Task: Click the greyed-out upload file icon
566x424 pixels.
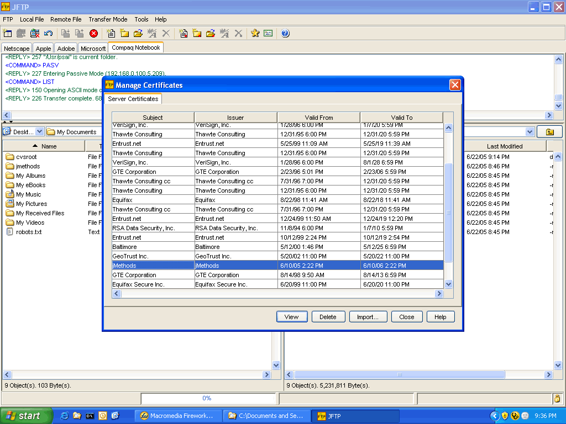Action: pos(80,34)
